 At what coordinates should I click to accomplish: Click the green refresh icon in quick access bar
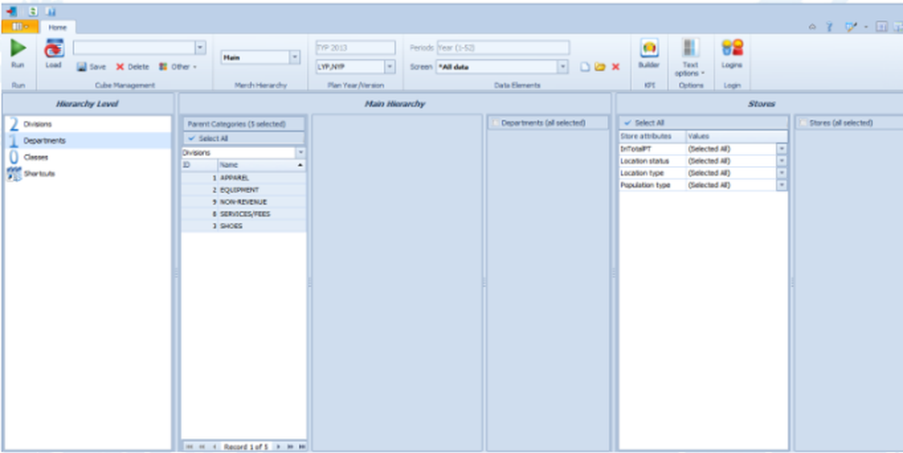pos(33,11)
